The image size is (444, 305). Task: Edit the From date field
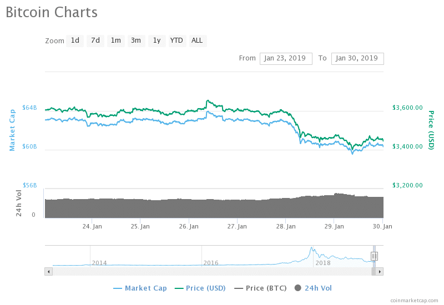tap(286, 59)
